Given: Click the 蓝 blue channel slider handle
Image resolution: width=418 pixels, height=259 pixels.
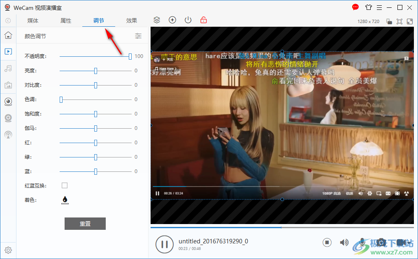Looking at the screenshot, I should (96, 171).
